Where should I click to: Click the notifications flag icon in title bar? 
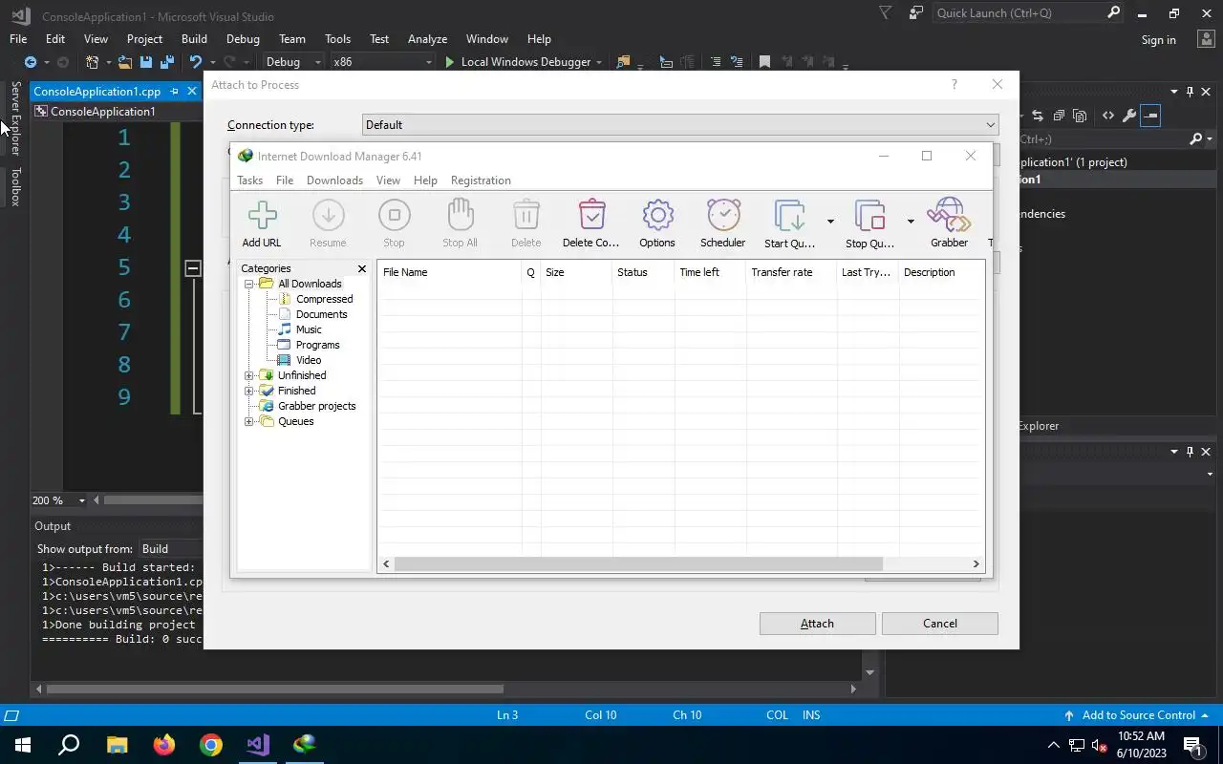(x=885, y=13)
